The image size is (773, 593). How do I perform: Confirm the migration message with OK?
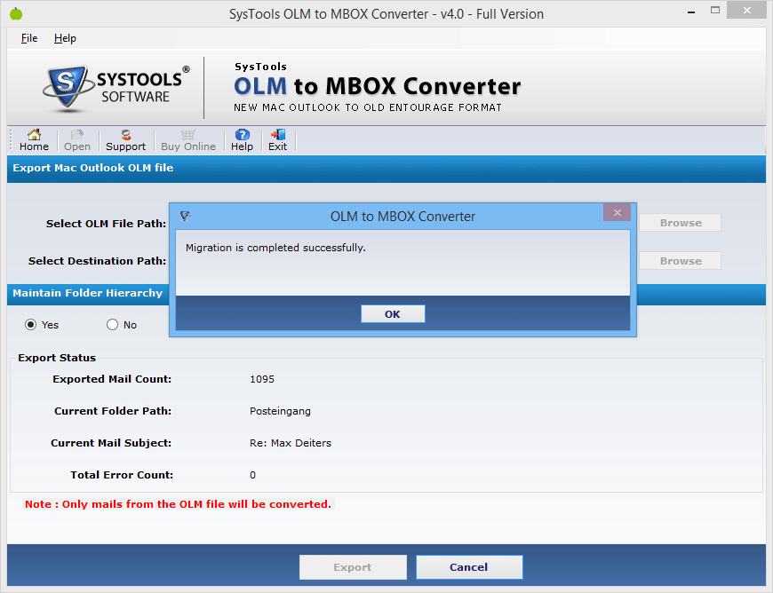(x=393, y=313)
